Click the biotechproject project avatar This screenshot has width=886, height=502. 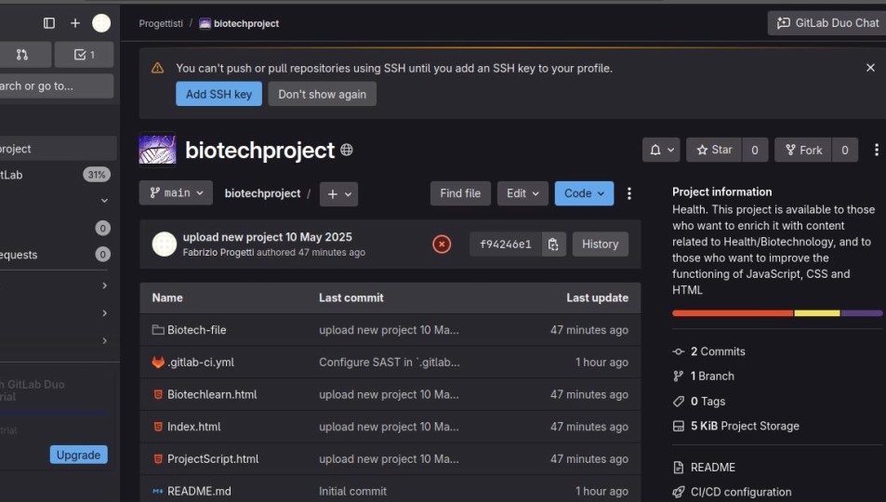157,150
